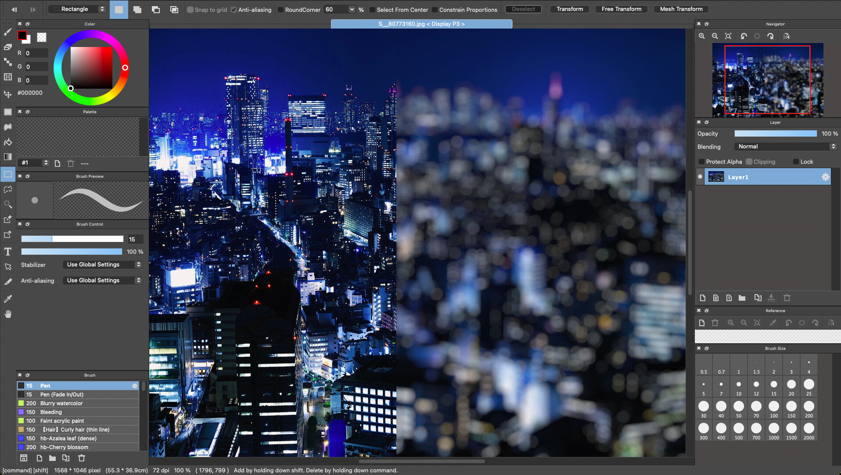841x475 pixels.
Task: Open the shape type dropdown showing Rectangle
Action: click(x=77, y=9)
